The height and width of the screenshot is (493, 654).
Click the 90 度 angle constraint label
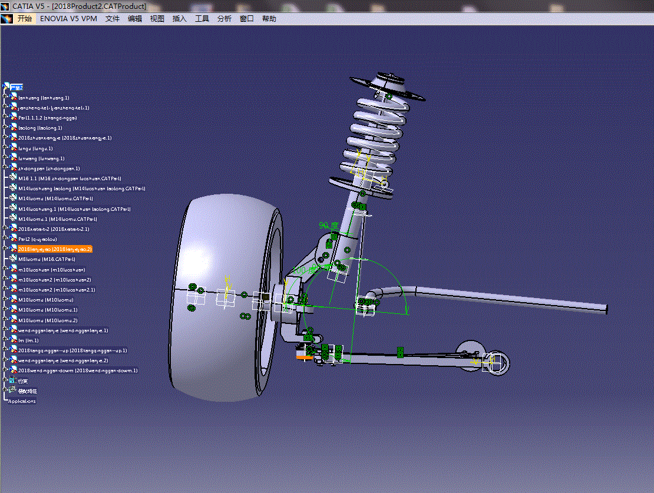[329, 226]
